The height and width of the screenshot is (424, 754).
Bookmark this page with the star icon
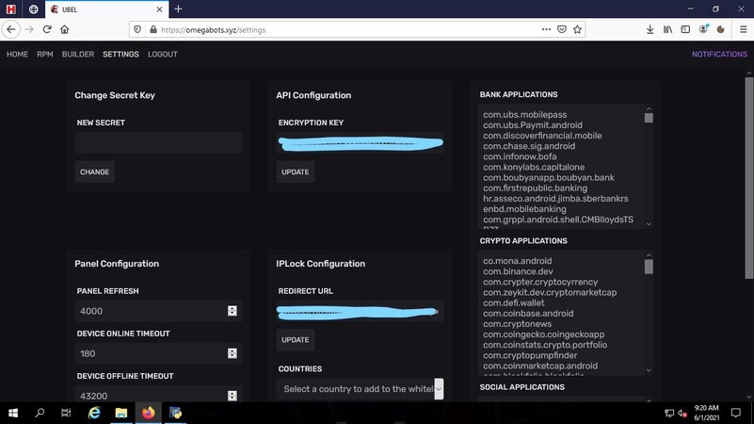click(578, 29)
